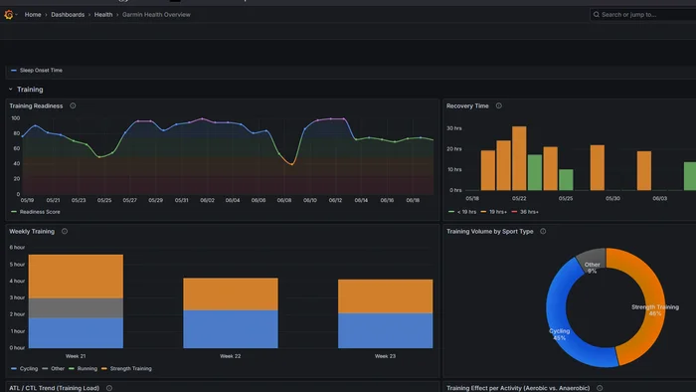Click the Week 22 blue Cycling bar segment
696x392 pixels.
click(x=231, y=329)
